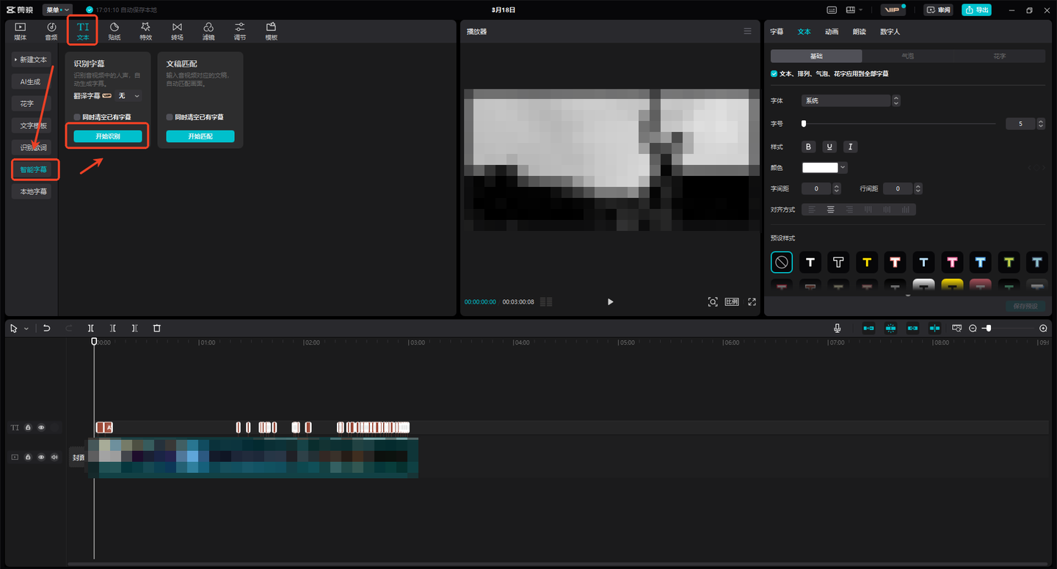Viewport: 1057px width, 569px height.
Task: Click the undo arrow in timeline toolbar
Action: coord(47,328)
